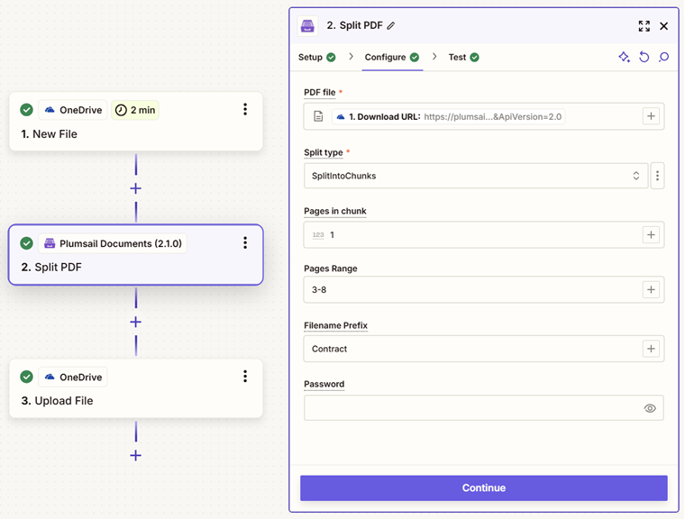Click the green check on New File step
The image size is (685, 519).
pyautogui.click(x=27, y=110)
